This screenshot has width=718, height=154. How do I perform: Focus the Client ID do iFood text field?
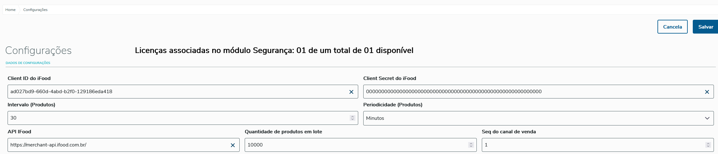click(x=177, y=92)
